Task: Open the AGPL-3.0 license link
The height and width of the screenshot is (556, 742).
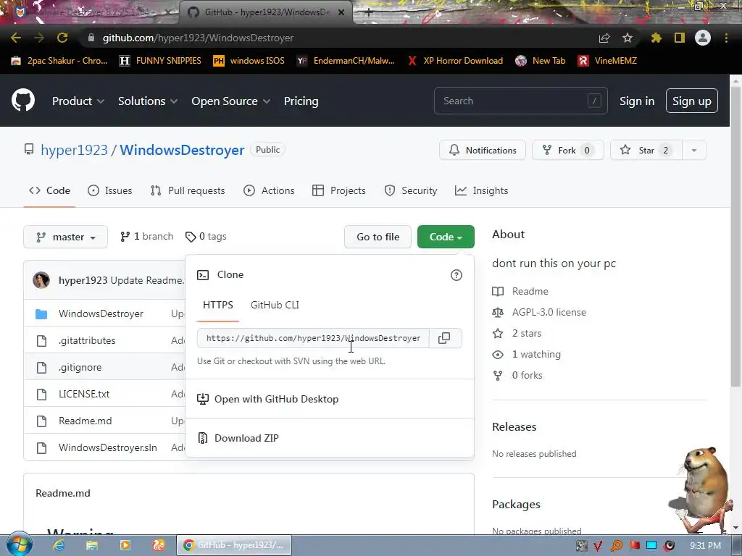Action: (549, 312)
